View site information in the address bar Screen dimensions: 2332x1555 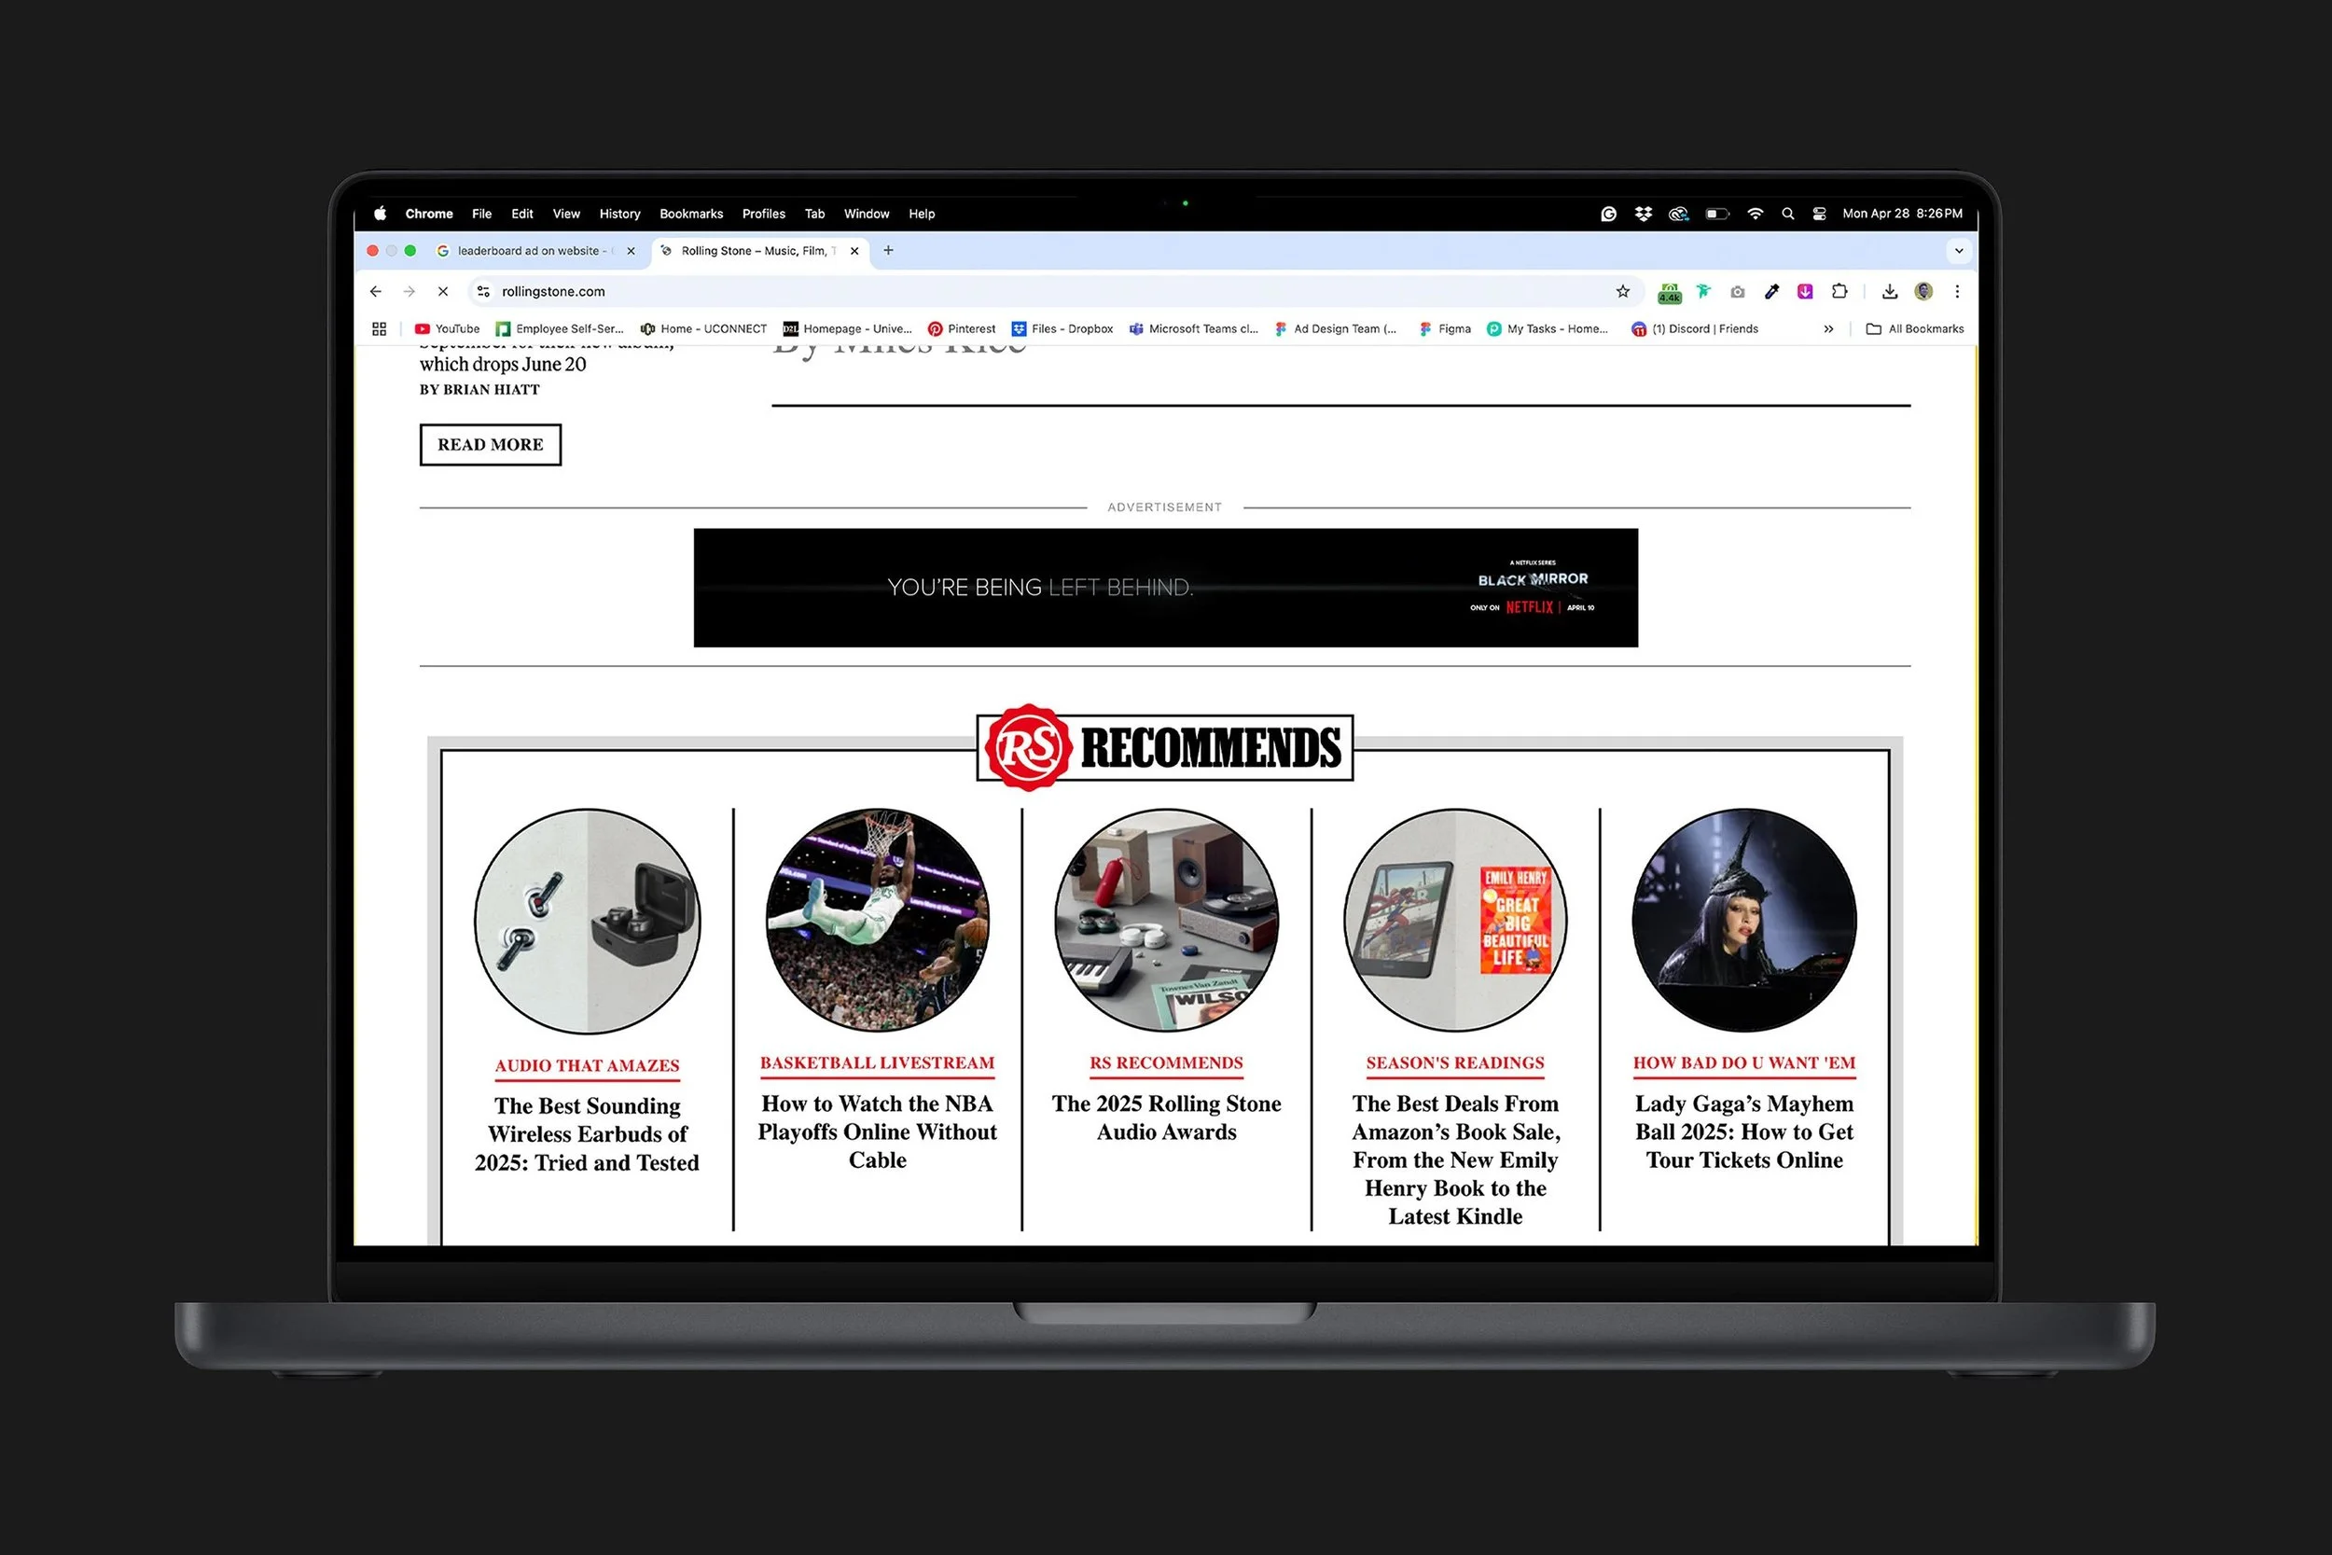tap(483, 292)
